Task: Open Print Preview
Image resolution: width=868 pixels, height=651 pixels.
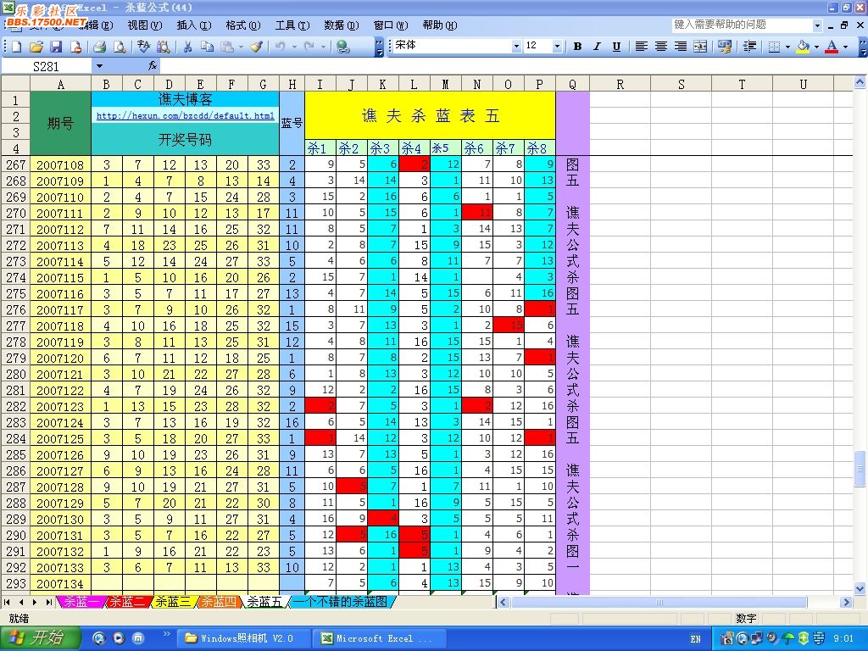Action: pos(119,47)
